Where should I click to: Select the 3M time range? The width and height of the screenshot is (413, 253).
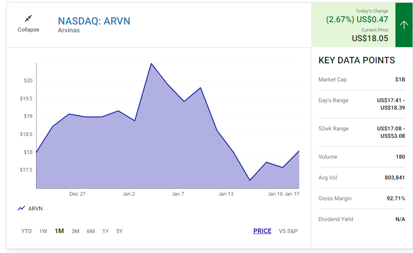coord(75,231)
